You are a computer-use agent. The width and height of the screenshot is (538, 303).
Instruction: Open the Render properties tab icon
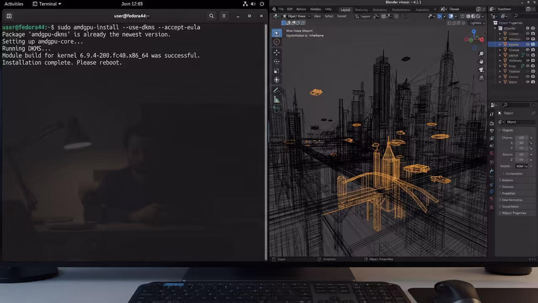(x=492, y=123)
